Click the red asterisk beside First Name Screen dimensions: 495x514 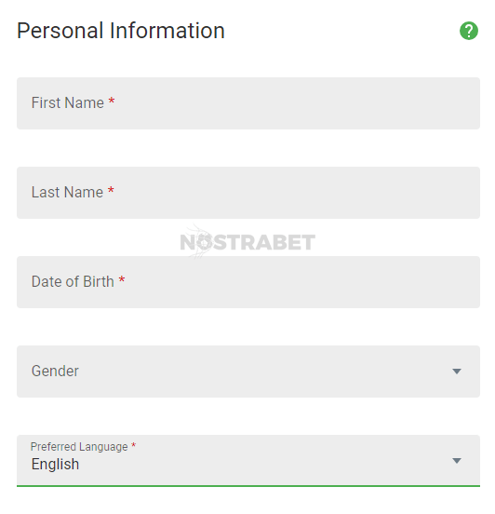pyautogui.click(x=112, y=101)
